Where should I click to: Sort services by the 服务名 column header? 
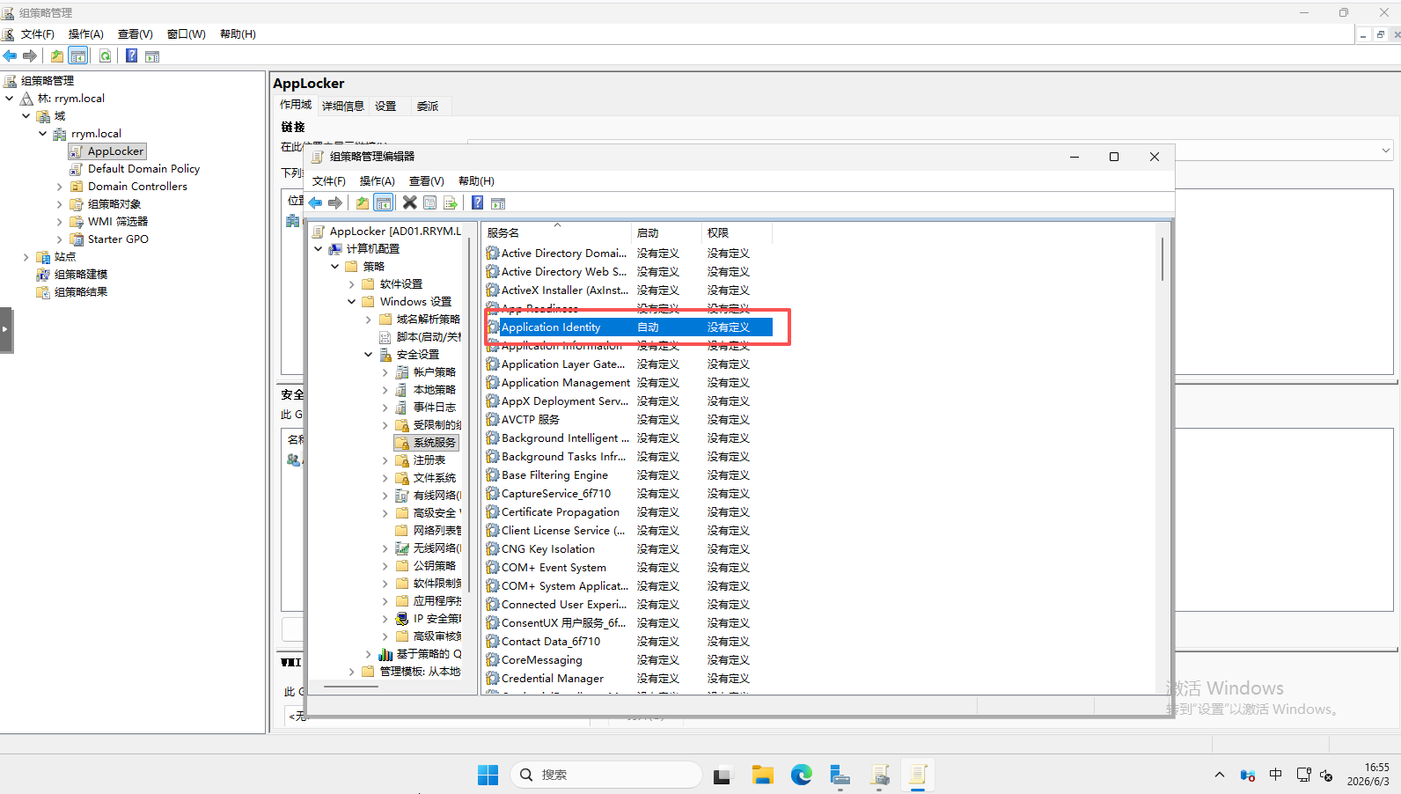[556, 233]
